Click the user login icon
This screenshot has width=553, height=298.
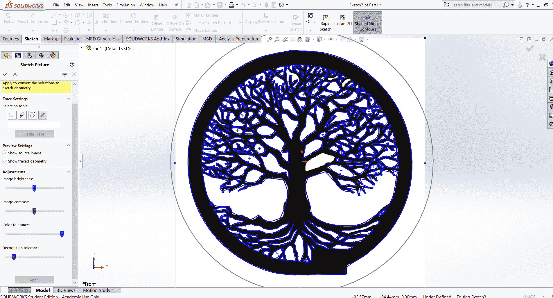(x=520, y=5)
